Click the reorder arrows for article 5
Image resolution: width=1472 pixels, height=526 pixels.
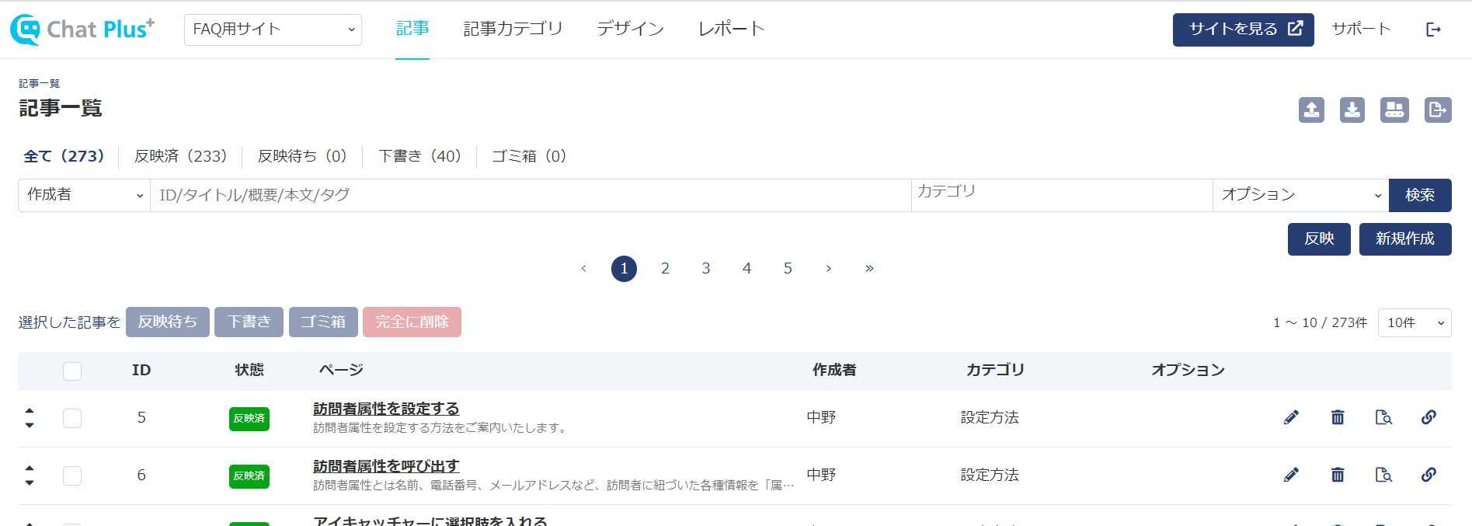click(30, 417)
